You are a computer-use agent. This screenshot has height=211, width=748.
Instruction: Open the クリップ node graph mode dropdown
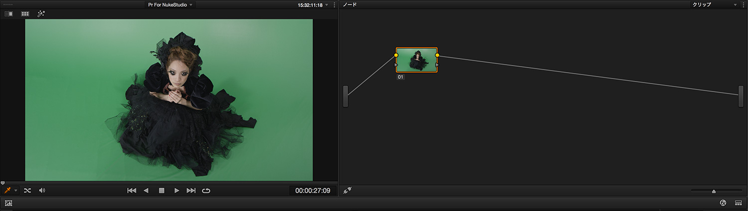[714, 4]
